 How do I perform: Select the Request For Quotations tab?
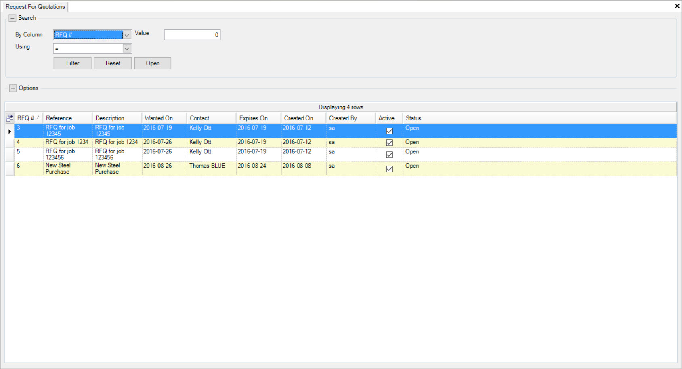[35, 6]
